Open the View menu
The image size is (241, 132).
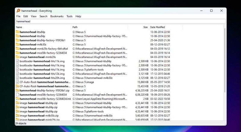[34, 16]
